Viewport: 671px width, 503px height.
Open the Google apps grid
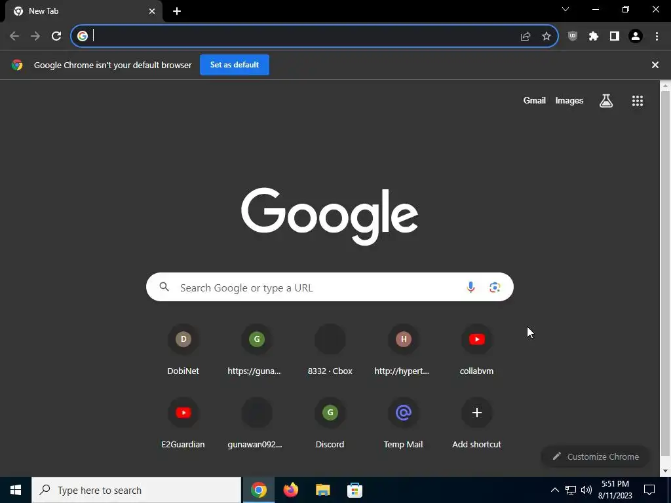[x=638, y=101]
